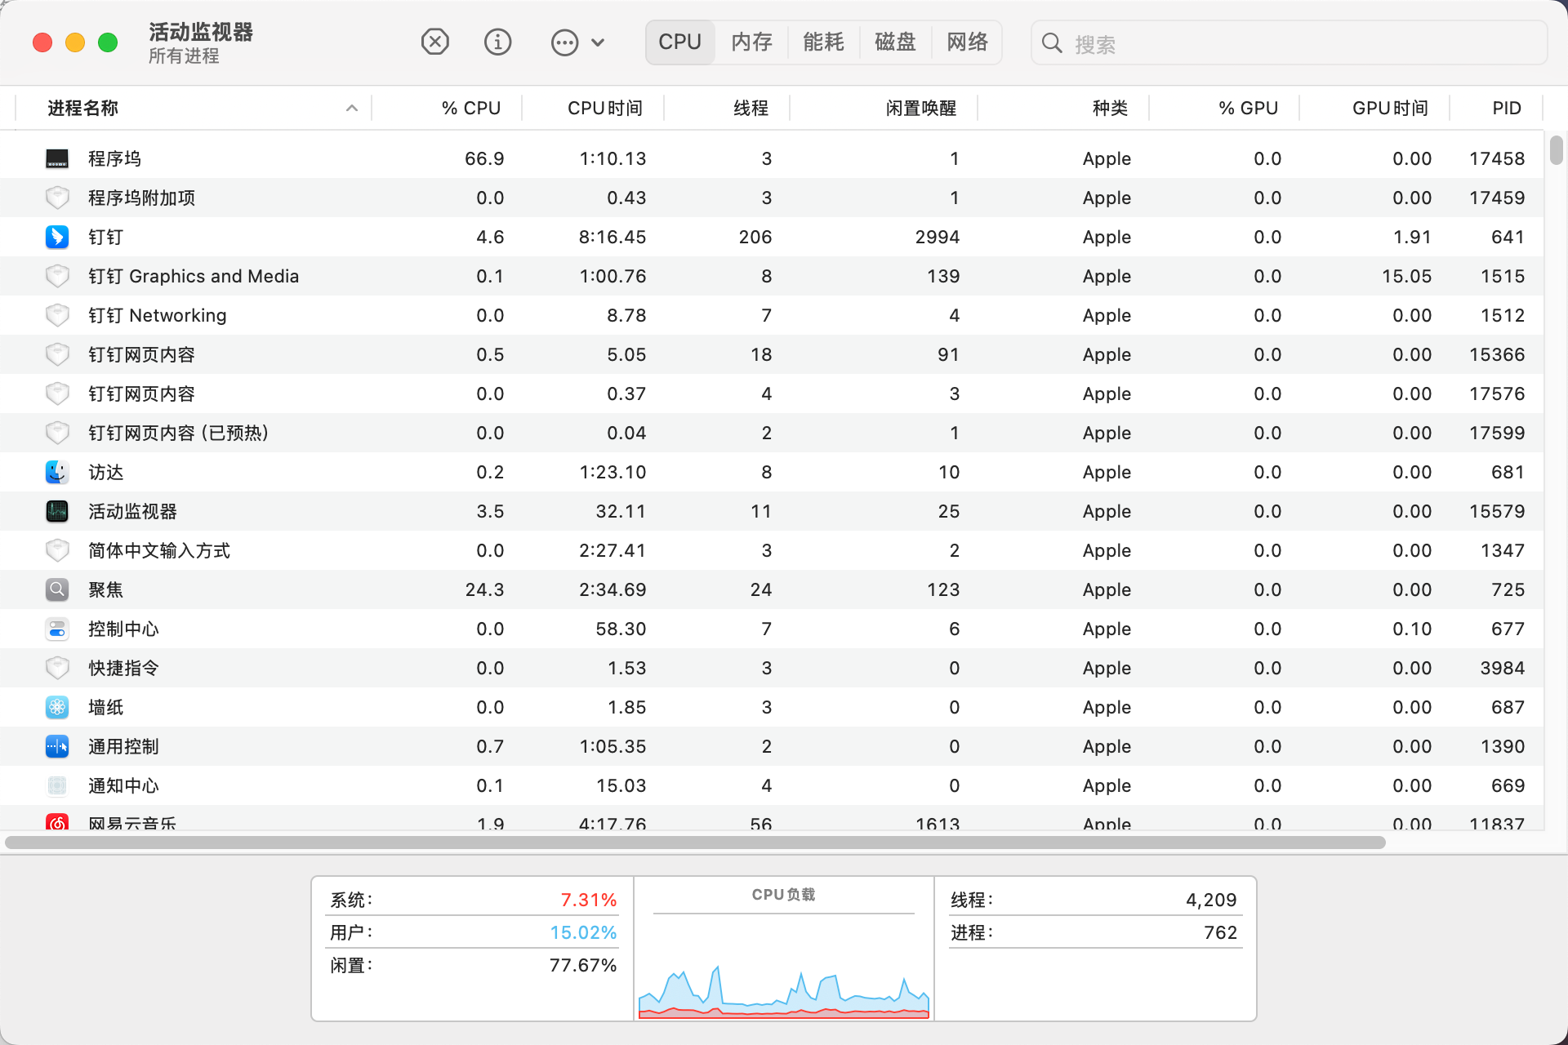This screenshot has height=1045, width=1568.
Task: Sort by the 线程 column header
Action: pyautogui.click(x=750, y=108)
